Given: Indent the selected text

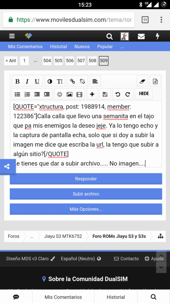Looking at the screenshot, I should (47, 94).
